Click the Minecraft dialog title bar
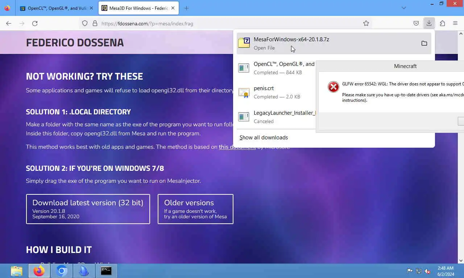Viewport: 464px width, 278px height. pos(390,66)
